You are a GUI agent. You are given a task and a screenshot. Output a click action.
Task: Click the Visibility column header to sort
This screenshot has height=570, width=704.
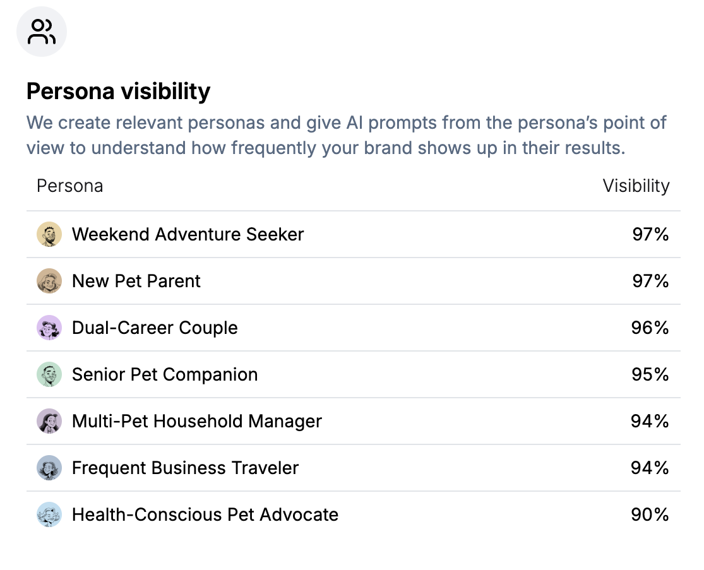(636, 186)
